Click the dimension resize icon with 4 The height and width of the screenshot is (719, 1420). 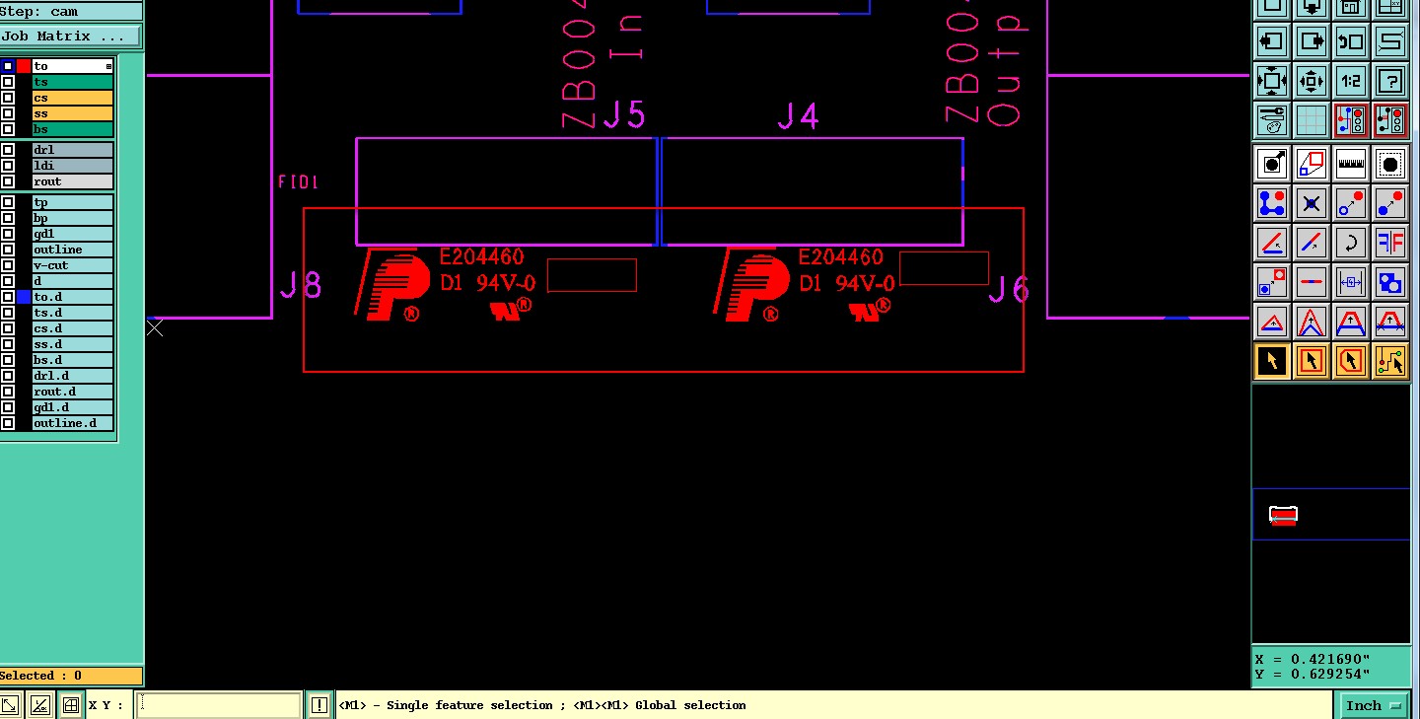click(1351, 282)
